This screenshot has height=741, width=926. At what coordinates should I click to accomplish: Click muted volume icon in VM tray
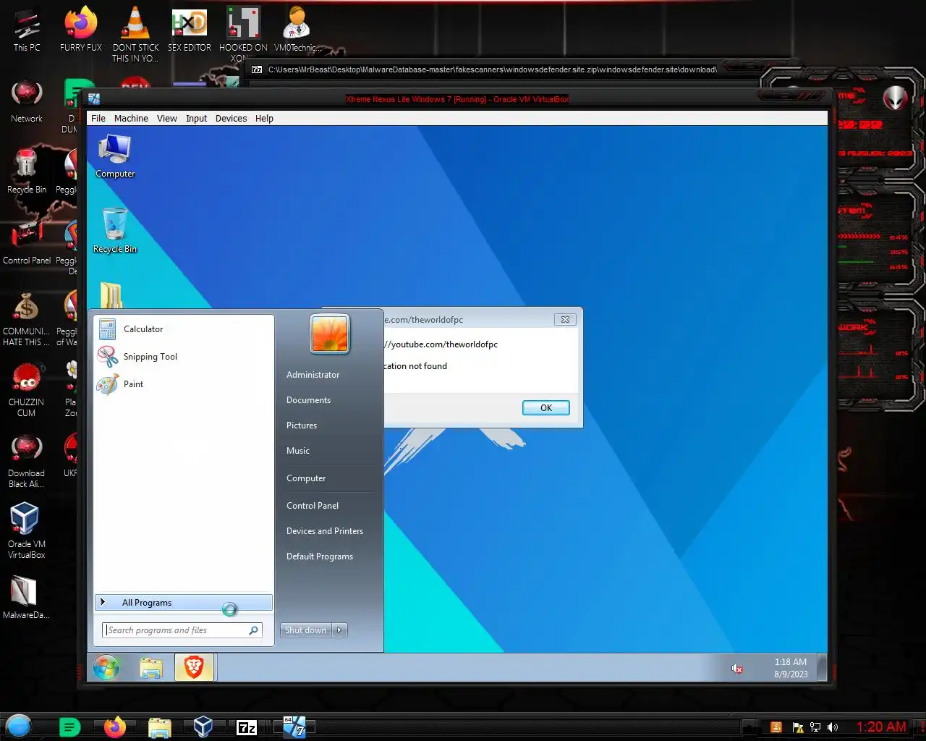pos(737,669)
